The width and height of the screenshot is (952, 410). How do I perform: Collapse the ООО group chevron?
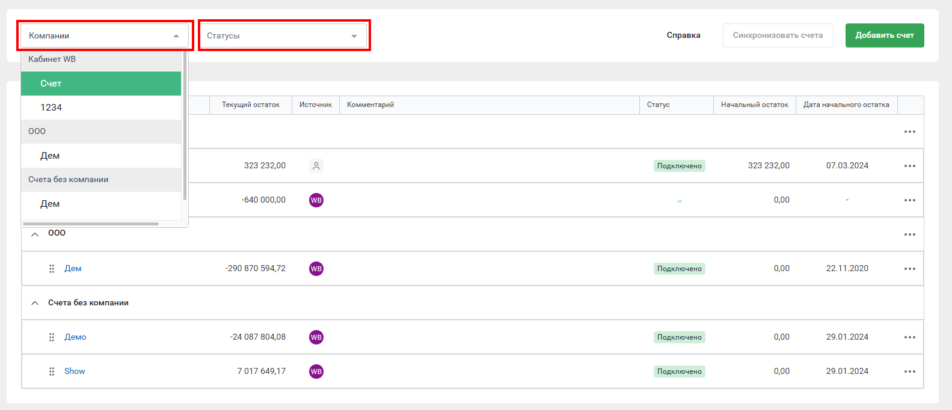coord(35,234)
